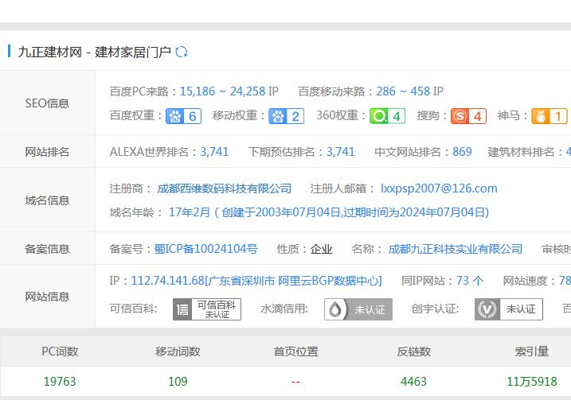This screenshot has height=400, width=571.
Task: Click IP address 112.74.141.68 link
Action: (256, 281)
